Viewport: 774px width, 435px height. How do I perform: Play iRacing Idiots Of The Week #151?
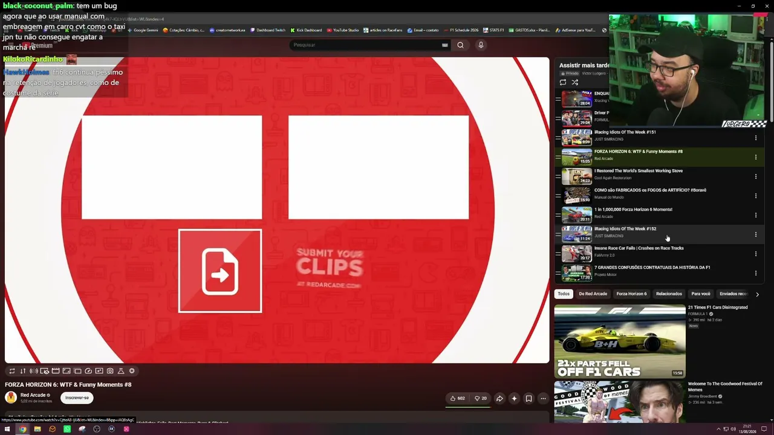point(625,132)
